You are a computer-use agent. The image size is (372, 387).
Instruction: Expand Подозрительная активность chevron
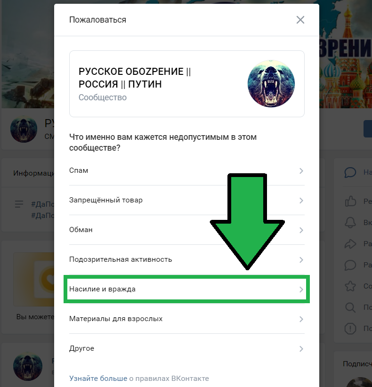tap(301, 259)
